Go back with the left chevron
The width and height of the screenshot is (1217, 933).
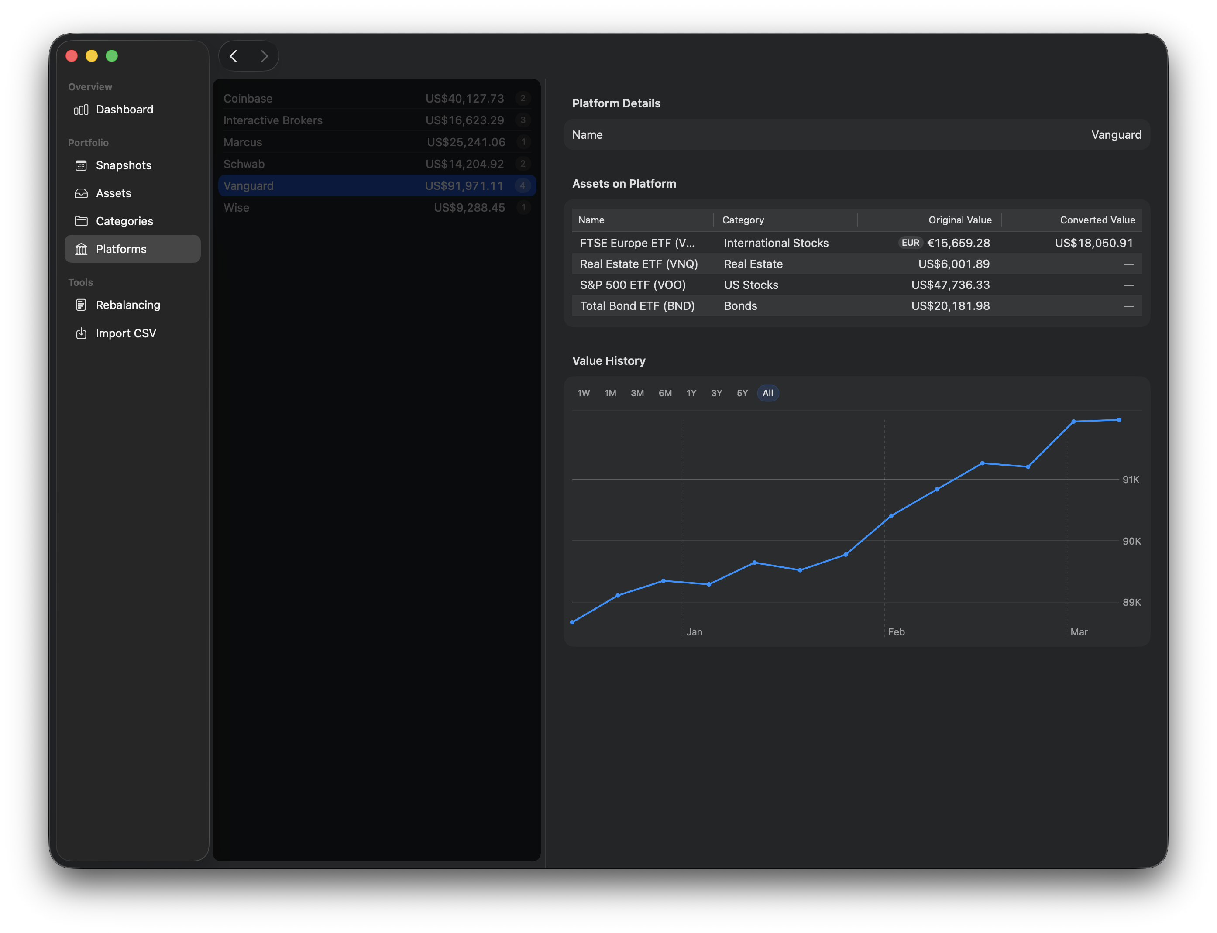click(x=234, y=56)
